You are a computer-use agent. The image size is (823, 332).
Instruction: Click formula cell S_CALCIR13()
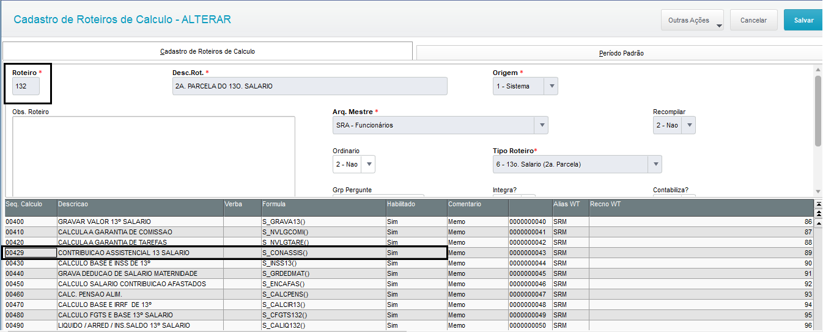[323, 305]
